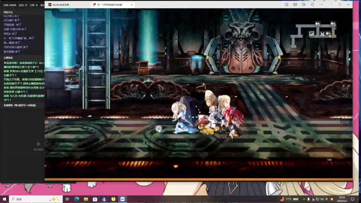This screenshot has width=361, height=203.
Task: Open the Microsoft Store taskbar icon
Action: tap(95, 199)
